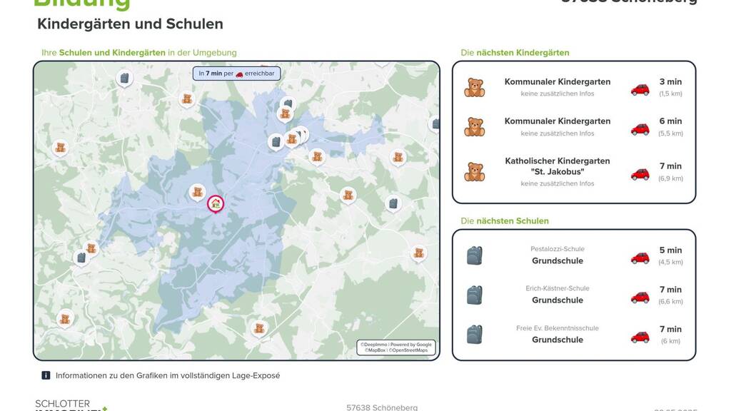Click the home location marker on map
This screenshot has width=731, height=411.
(x=215, y=204)
